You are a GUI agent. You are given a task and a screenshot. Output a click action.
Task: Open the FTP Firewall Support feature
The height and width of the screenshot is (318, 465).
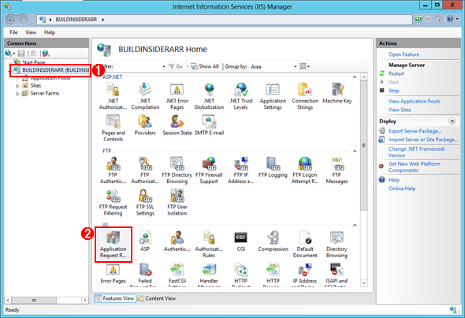pyautogui.click(x=209, y=170)
